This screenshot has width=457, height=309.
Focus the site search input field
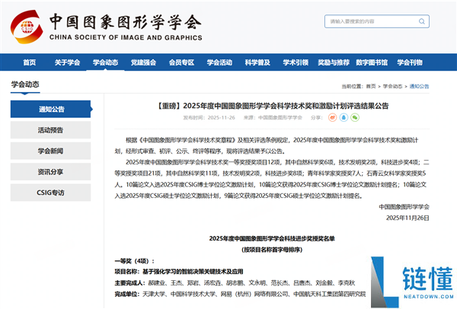pyautogui.click(x=376, y=21)
